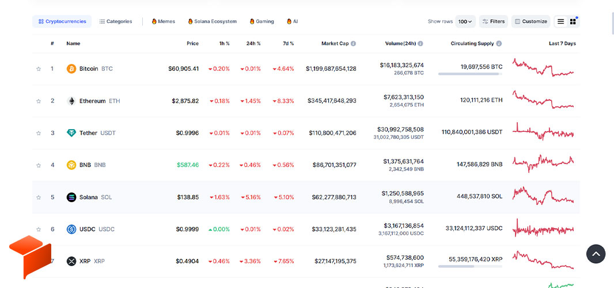Open the Filters panel
This screenshot has width=614, height=288.
point(494,21)
